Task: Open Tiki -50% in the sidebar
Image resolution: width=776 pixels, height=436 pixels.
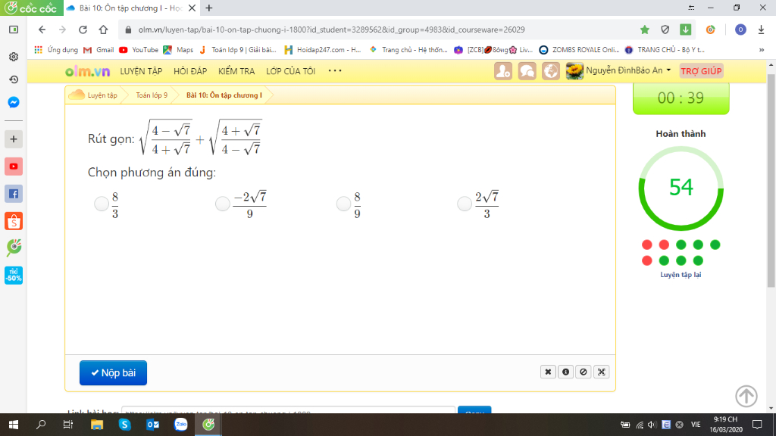Action: click(14, 276)
